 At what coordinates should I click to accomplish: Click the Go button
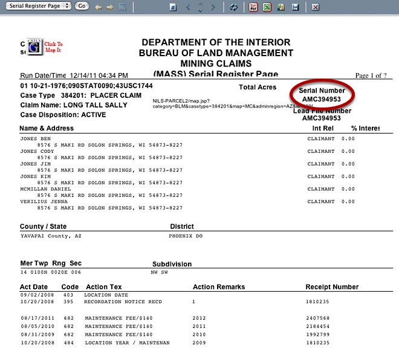click(82, 6)
